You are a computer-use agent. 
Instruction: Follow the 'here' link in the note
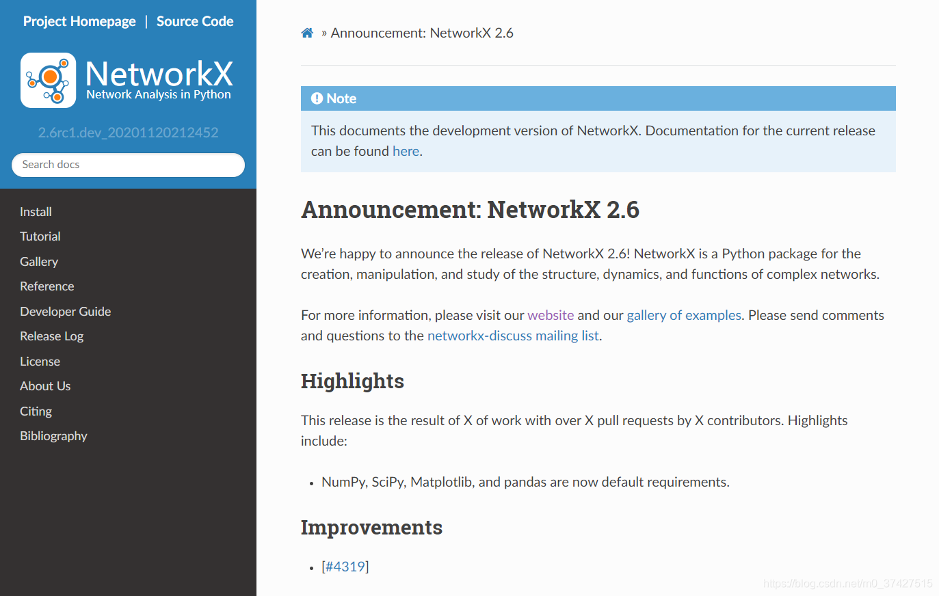[x=406, y=151]
